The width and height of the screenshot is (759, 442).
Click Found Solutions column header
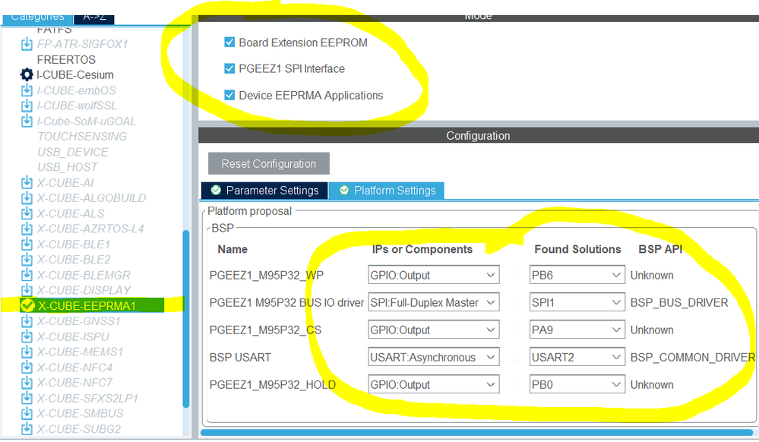[x=577, y=249]
